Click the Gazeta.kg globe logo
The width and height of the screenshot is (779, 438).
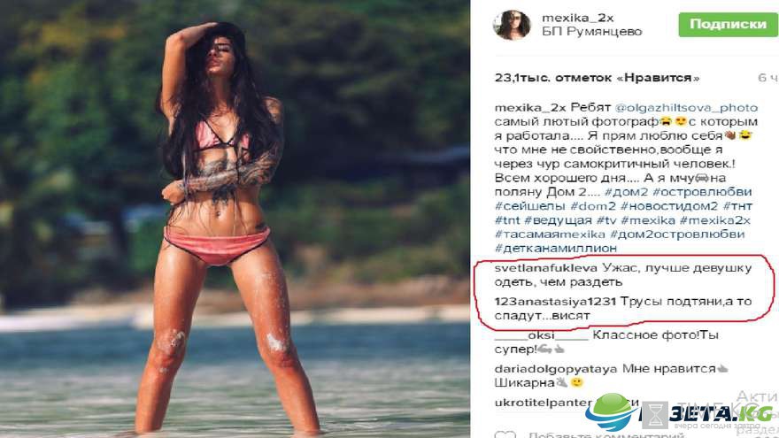pos(612,411)
